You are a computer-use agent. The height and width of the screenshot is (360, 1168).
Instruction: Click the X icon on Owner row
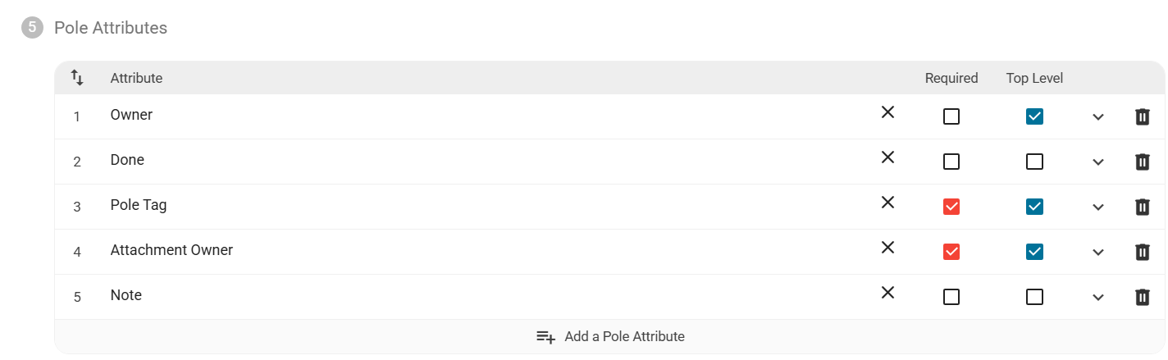[x=887, y=112]
